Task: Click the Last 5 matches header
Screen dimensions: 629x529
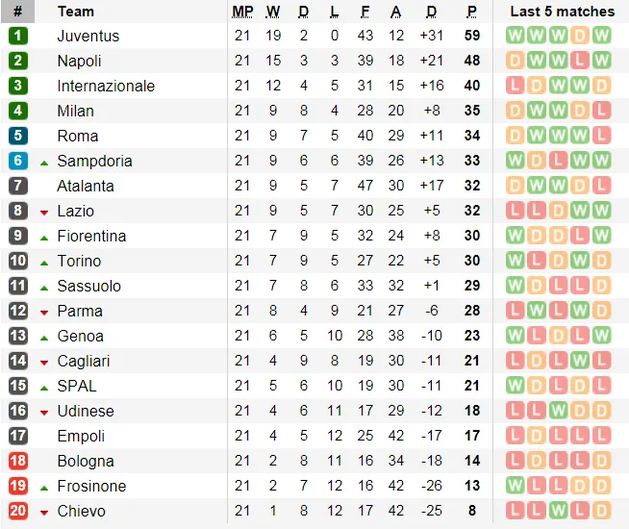Action: (x=562, y=12)
